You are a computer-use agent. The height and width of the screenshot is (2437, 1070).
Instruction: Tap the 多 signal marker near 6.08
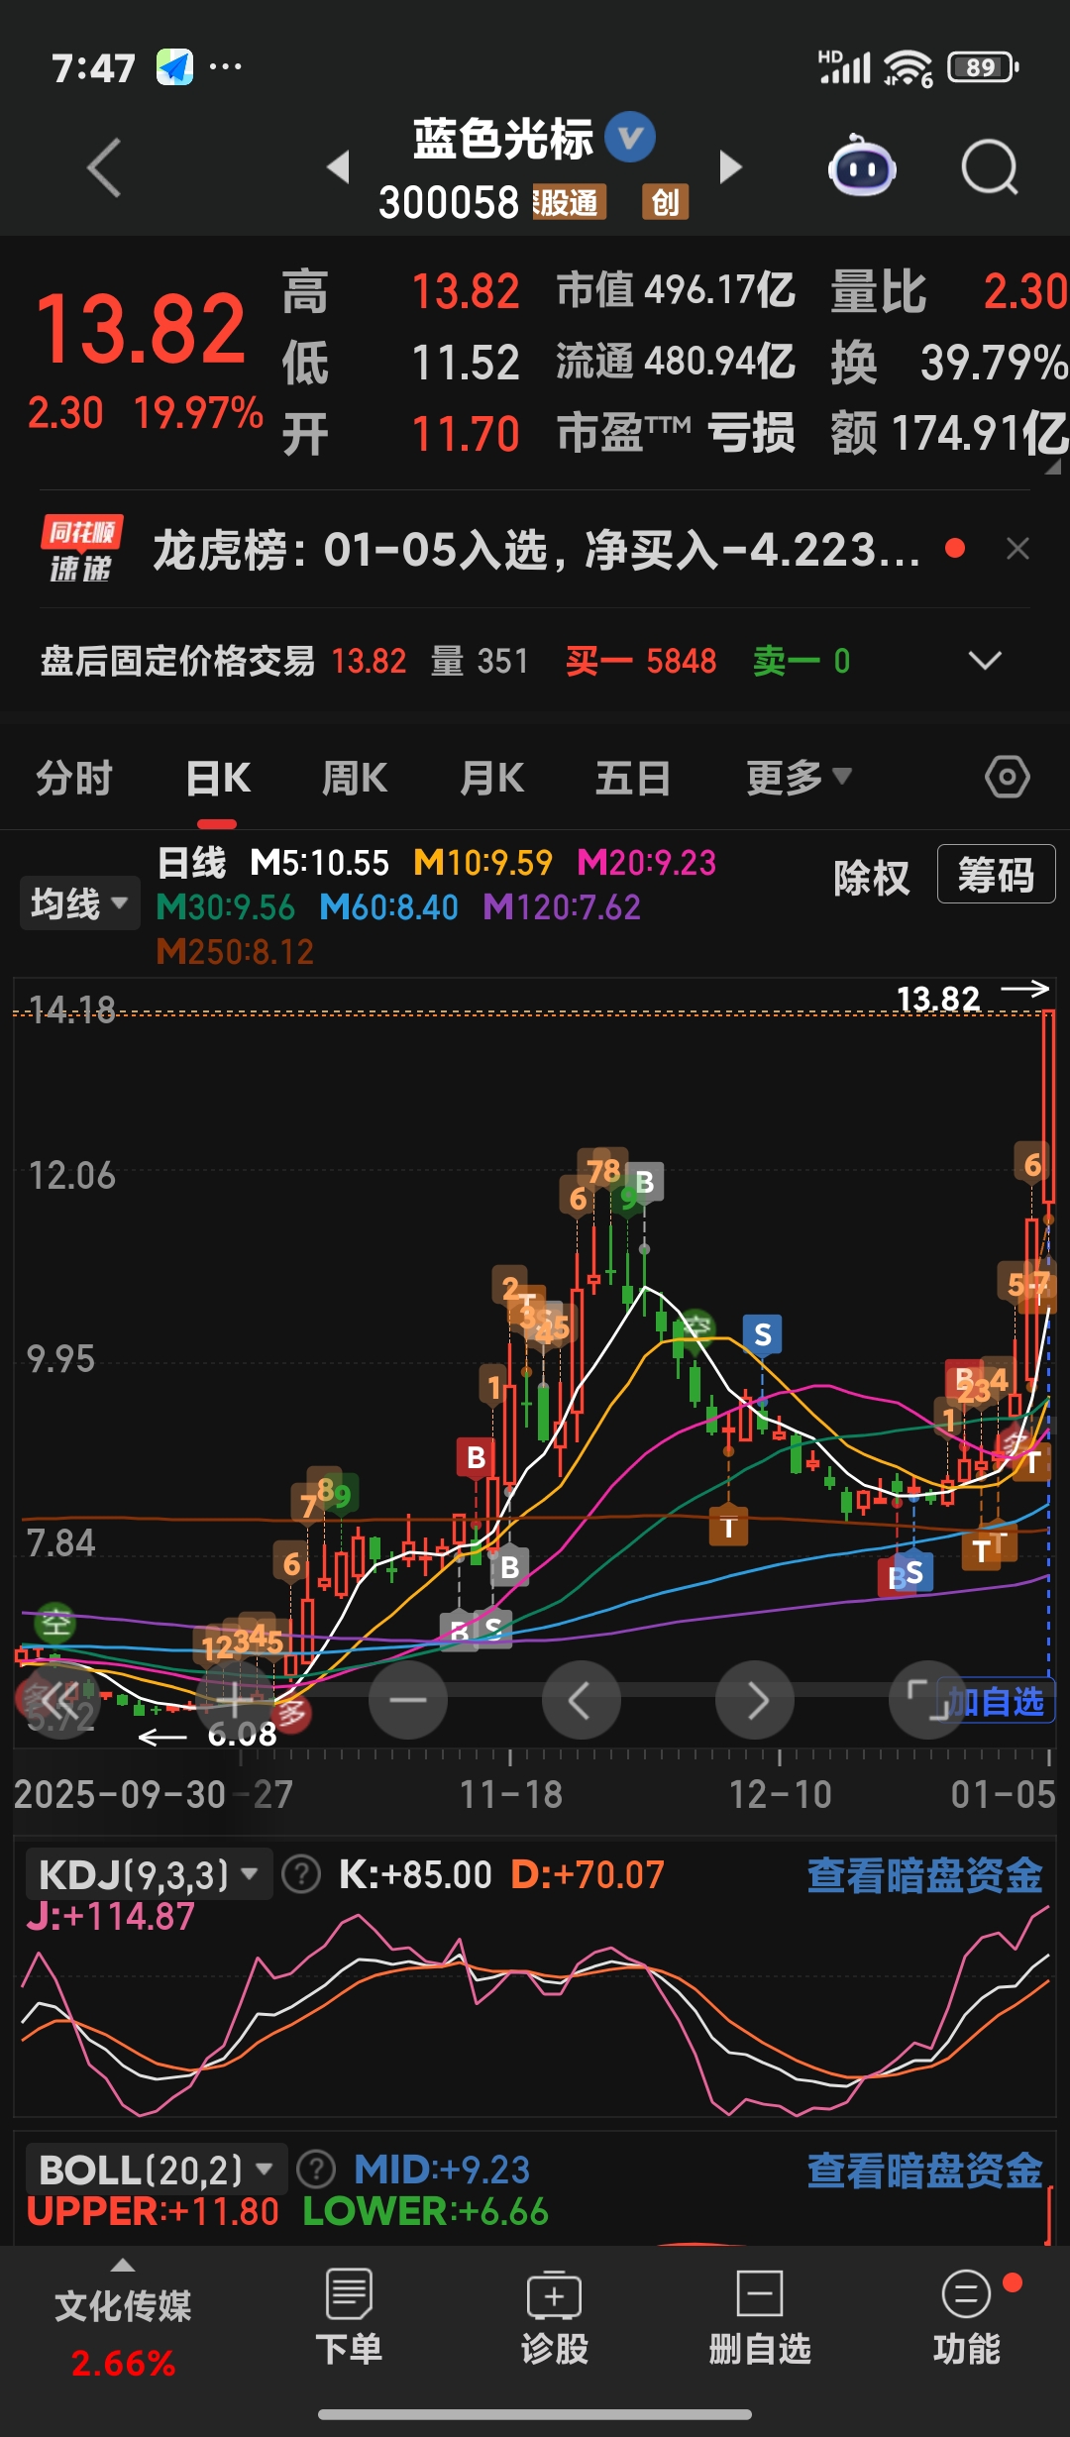click(291, 1713)
